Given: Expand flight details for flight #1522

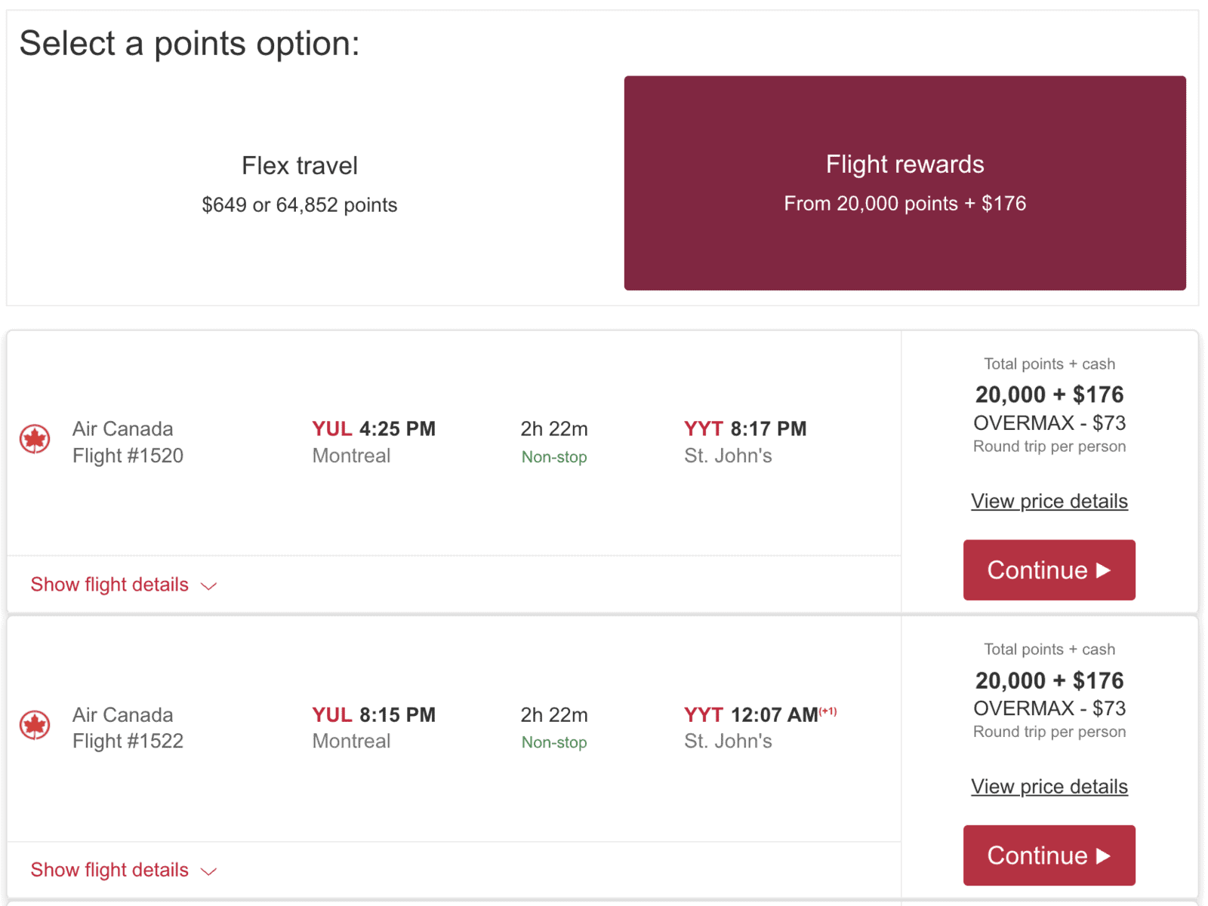Looking at the screenshot, I should point(124,870).
